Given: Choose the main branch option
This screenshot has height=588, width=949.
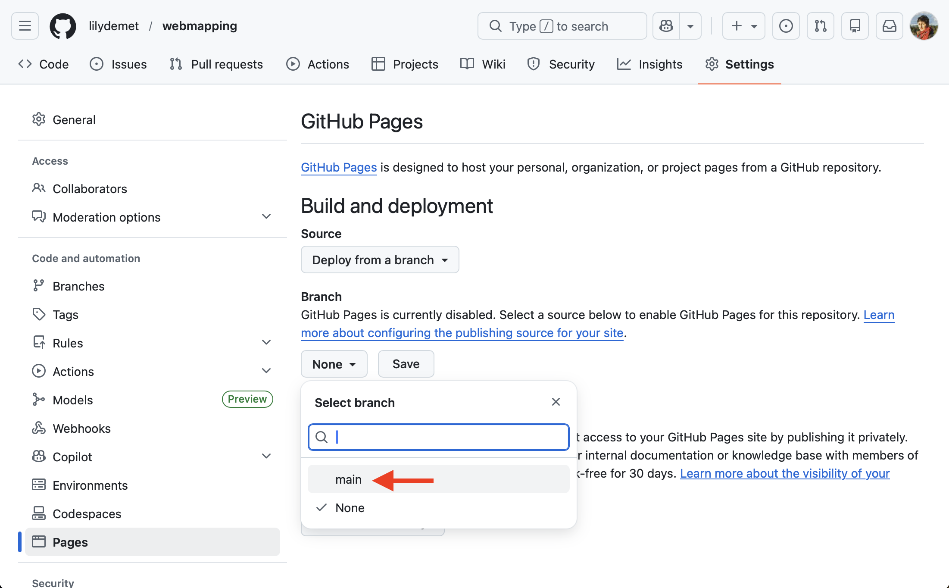Looking at the screenshot, I should [348, 479].
